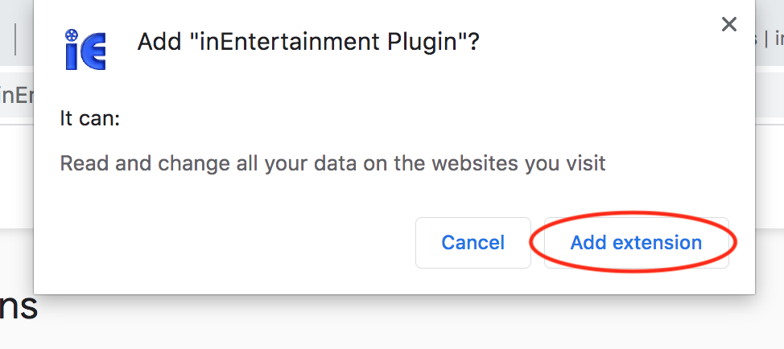
Task: Click the blue iE inEntertainment plugin logo
Action: [85, 49]
